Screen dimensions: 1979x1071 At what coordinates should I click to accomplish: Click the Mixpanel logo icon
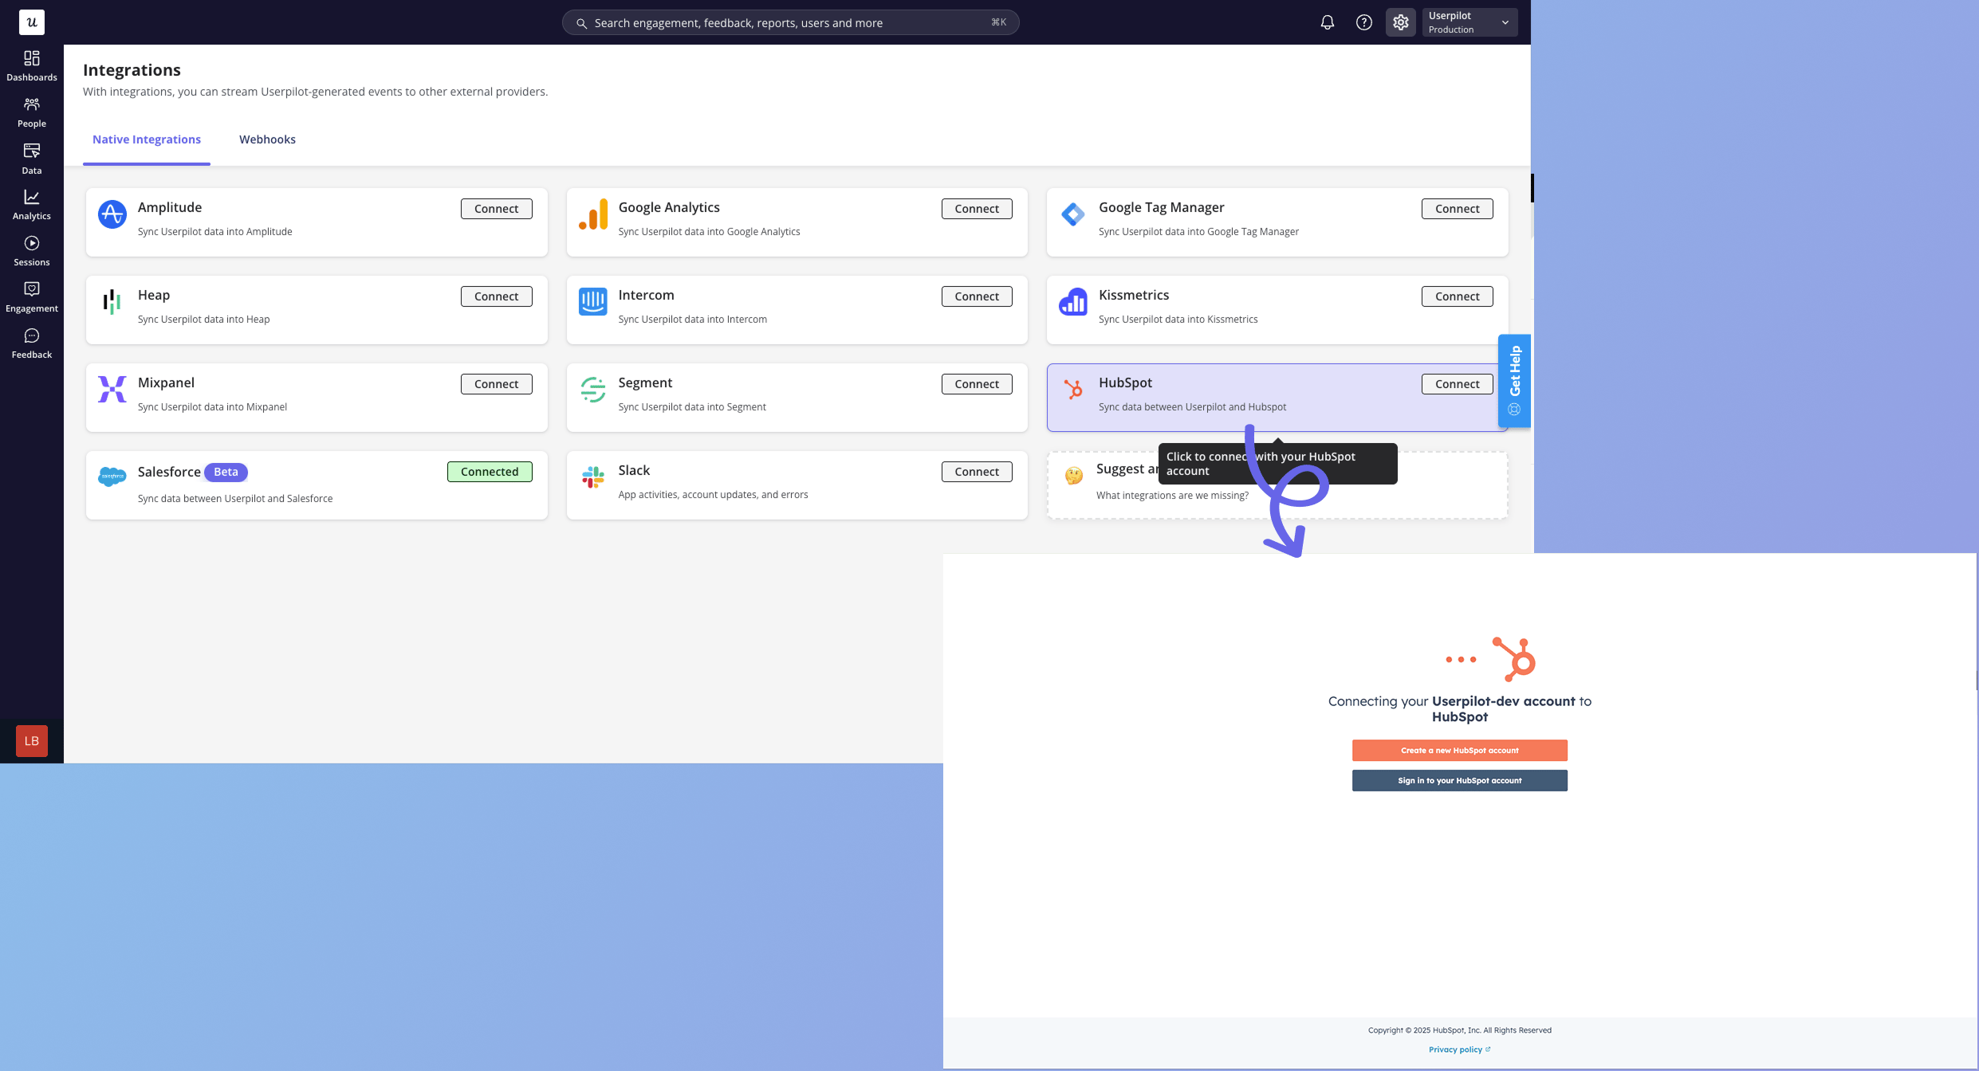coord(112,390)
